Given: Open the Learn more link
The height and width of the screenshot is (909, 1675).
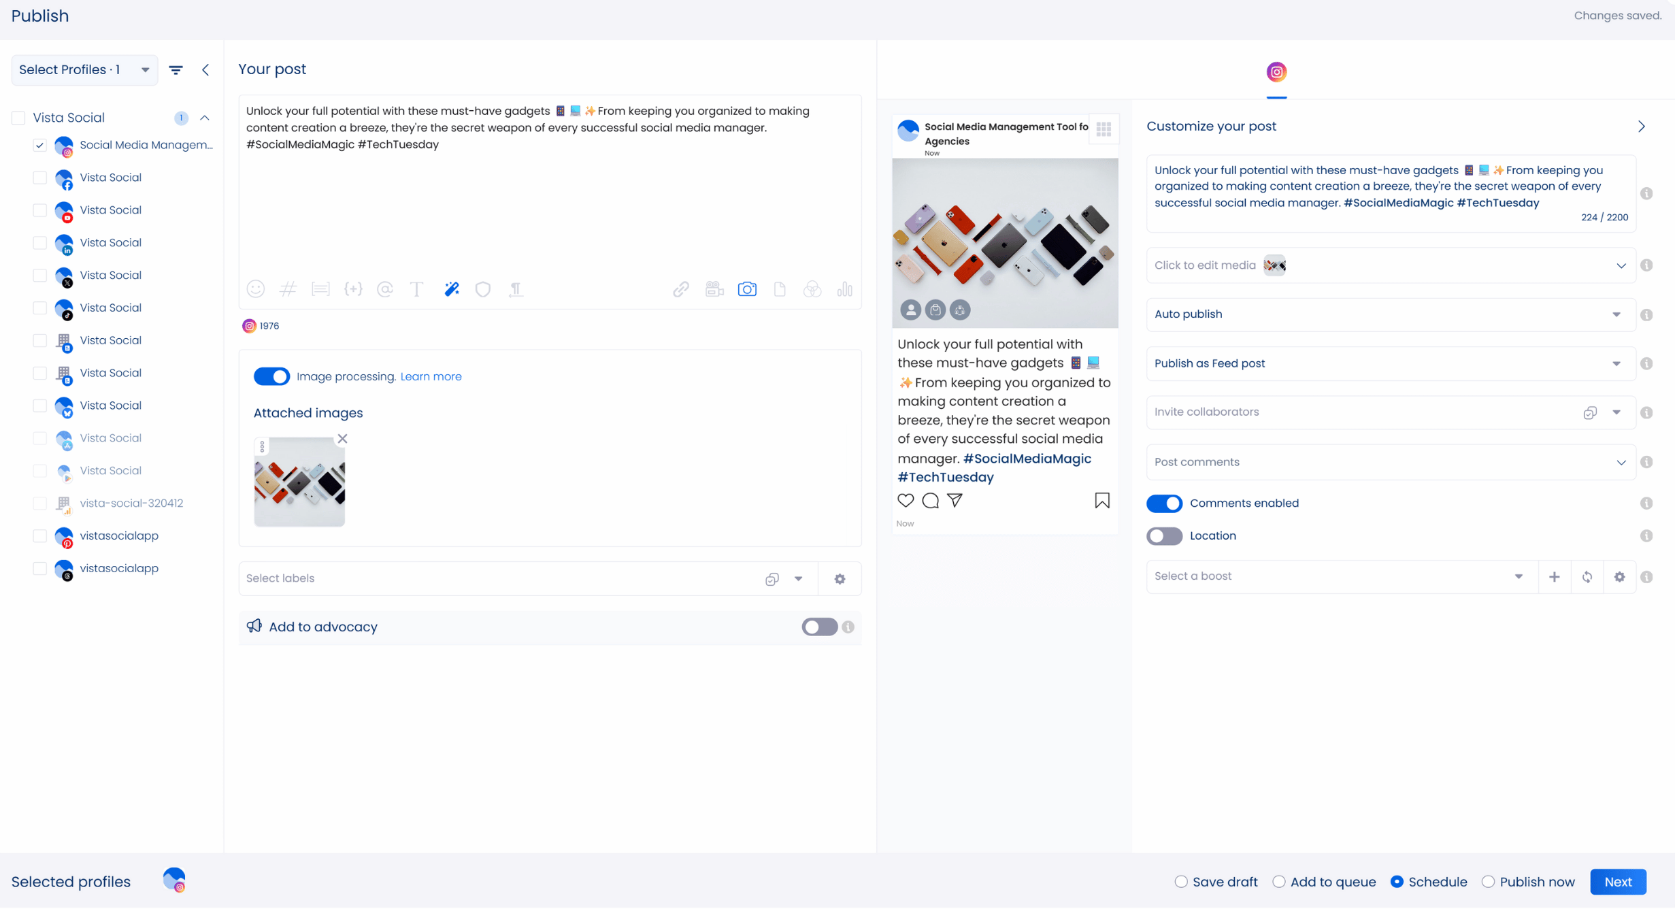Looking at the screenshot, I should click(431, 377).
